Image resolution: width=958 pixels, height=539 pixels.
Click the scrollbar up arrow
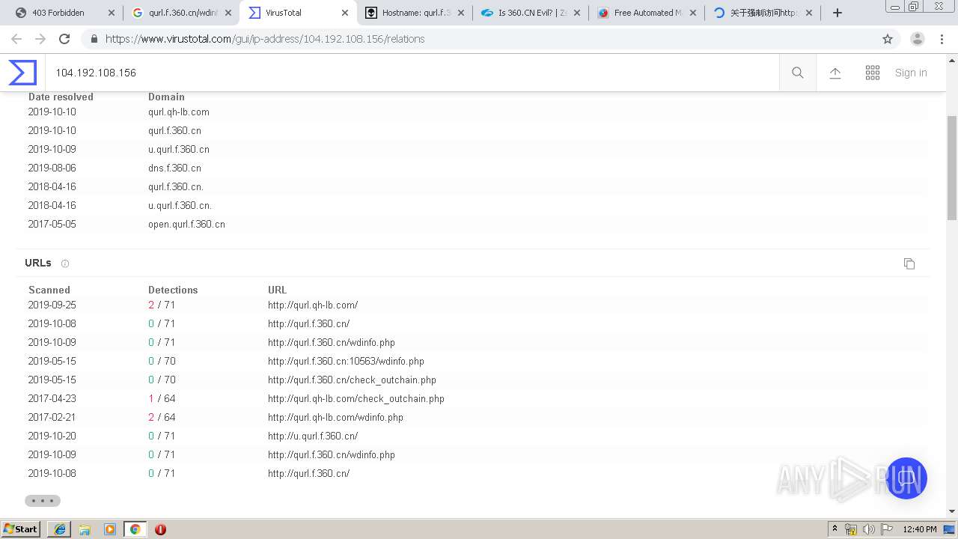click(x=952, y=59)
